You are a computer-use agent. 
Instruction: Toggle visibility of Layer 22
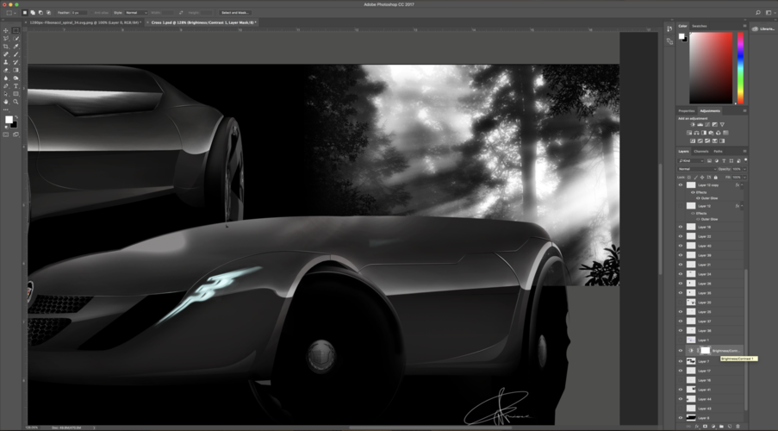[x=681, y=236]
